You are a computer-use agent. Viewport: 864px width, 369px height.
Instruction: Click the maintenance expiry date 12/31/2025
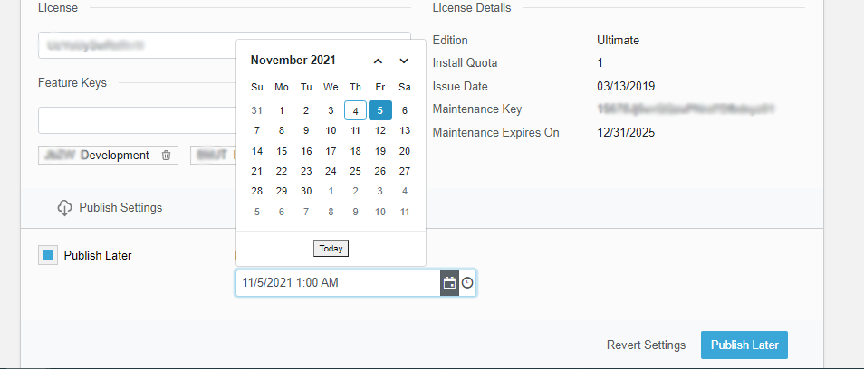point(626,133)
